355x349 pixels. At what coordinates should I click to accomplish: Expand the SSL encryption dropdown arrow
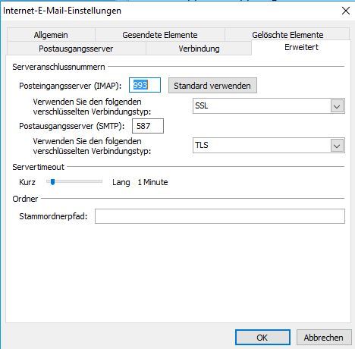[x=337, y=106]
